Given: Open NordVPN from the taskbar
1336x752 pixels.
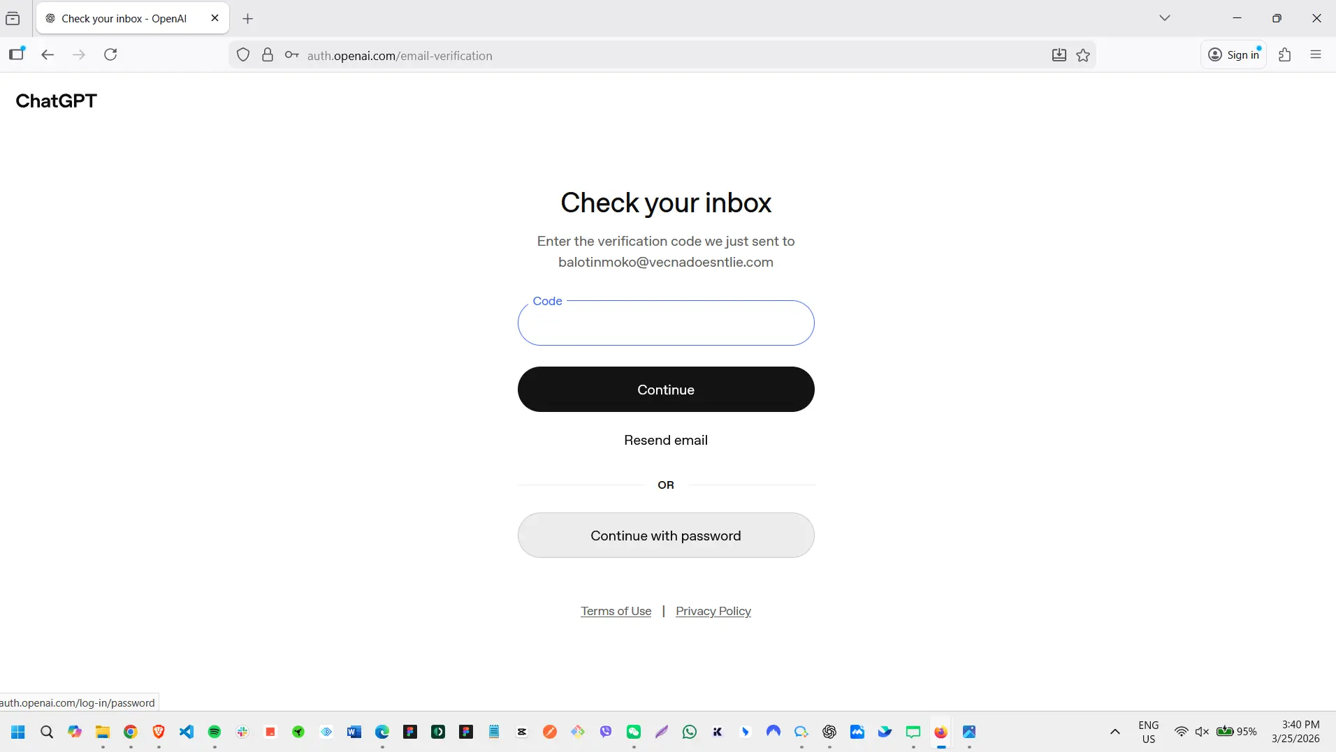Looking at the screenshot, I should 774,732.
